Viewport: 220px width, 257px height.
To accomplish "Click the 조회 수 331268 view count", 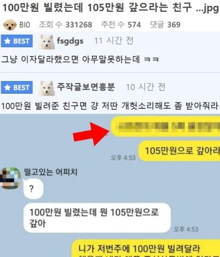I will pyautogui.click(x=65, y=25).
